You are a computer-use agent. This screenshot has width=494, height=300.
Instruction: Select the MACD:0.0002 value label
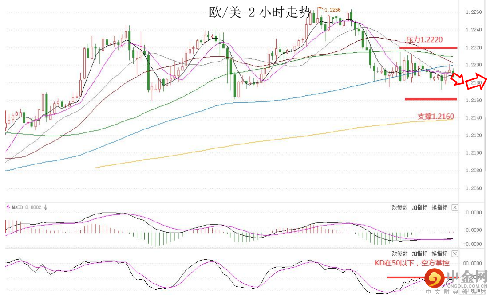pyautogui.click(x=27, y=207)
